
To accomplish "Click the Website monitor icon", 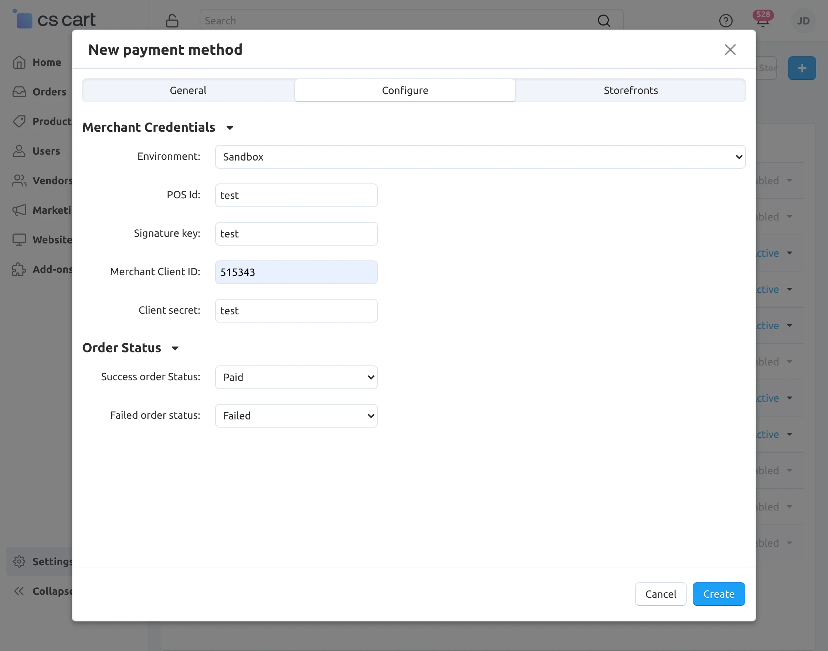I will pos(19,240).
